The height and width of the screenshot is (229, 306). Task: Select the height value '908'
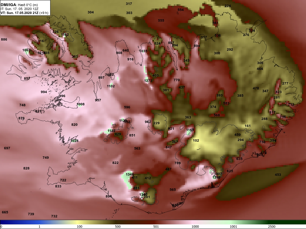tap(119, 53)
